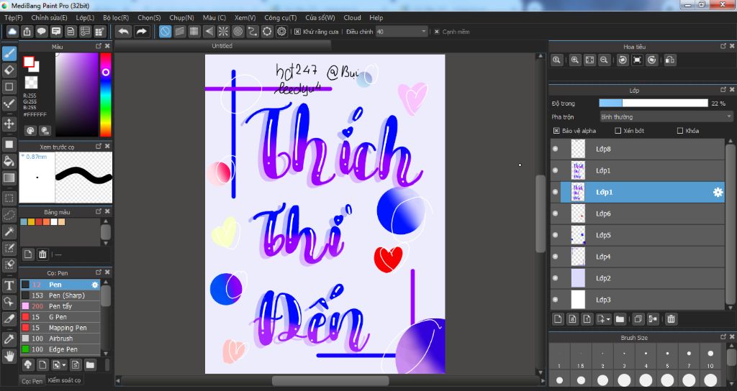Select the Bucket fill tool
Screen dimensions: 737x391
pyautogui.click(x=9, y=161)
